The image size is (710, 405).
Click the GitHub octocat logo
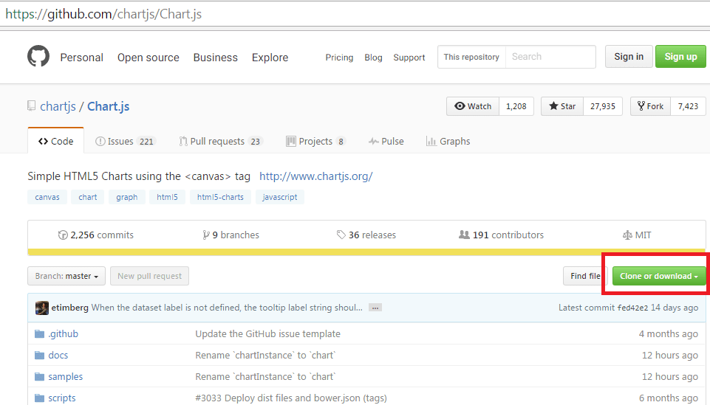[38, 56]
